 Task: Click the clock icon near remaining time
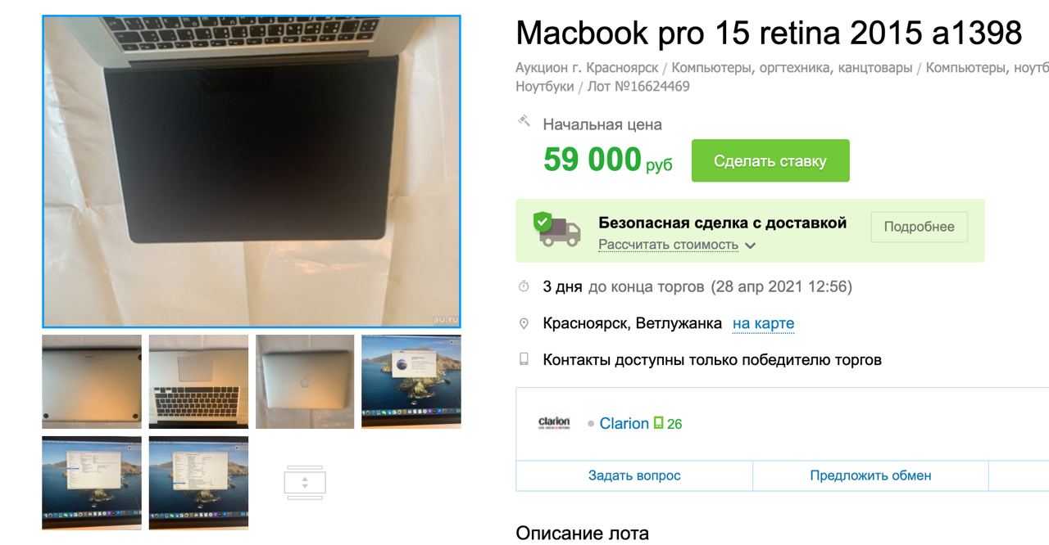524,286
